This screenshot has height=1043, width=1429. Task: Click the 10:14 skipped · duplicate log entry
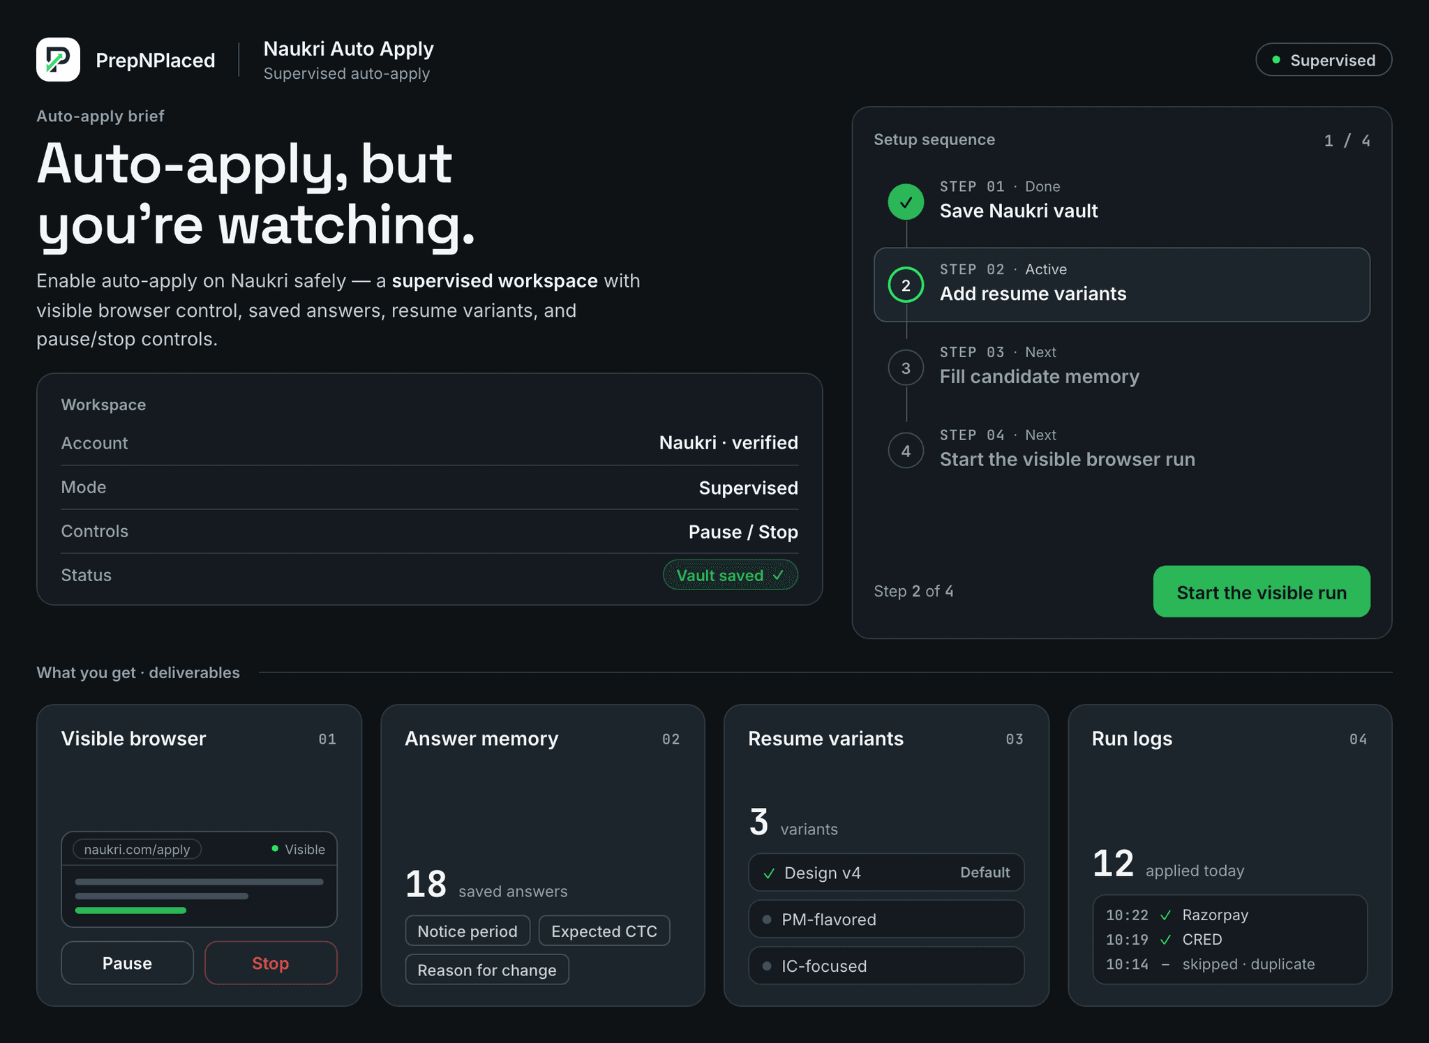[x=1210, y=964]
